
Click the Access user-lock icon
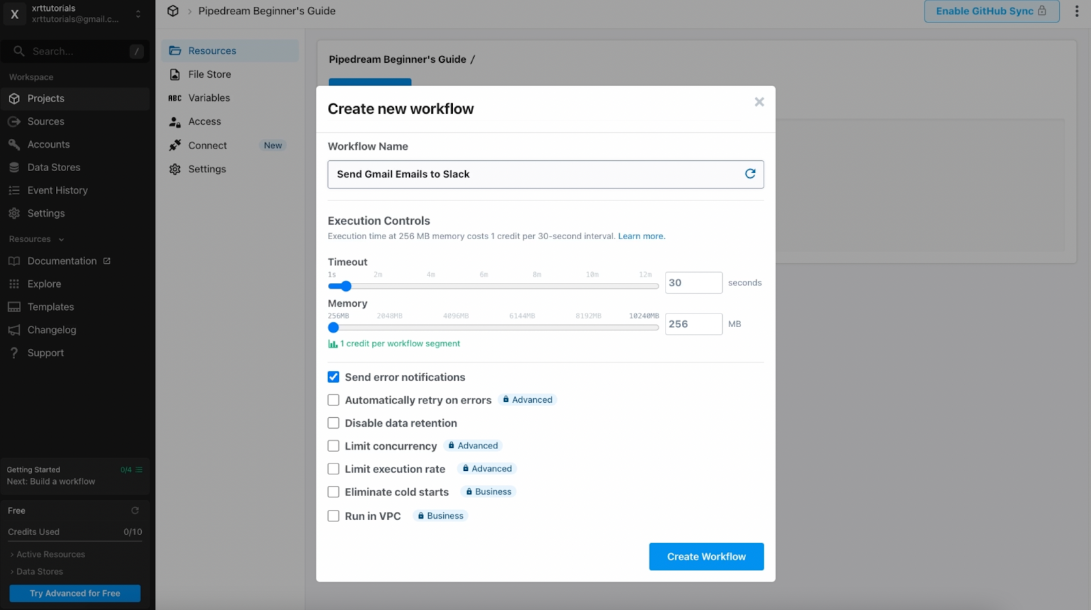(175, 122)
